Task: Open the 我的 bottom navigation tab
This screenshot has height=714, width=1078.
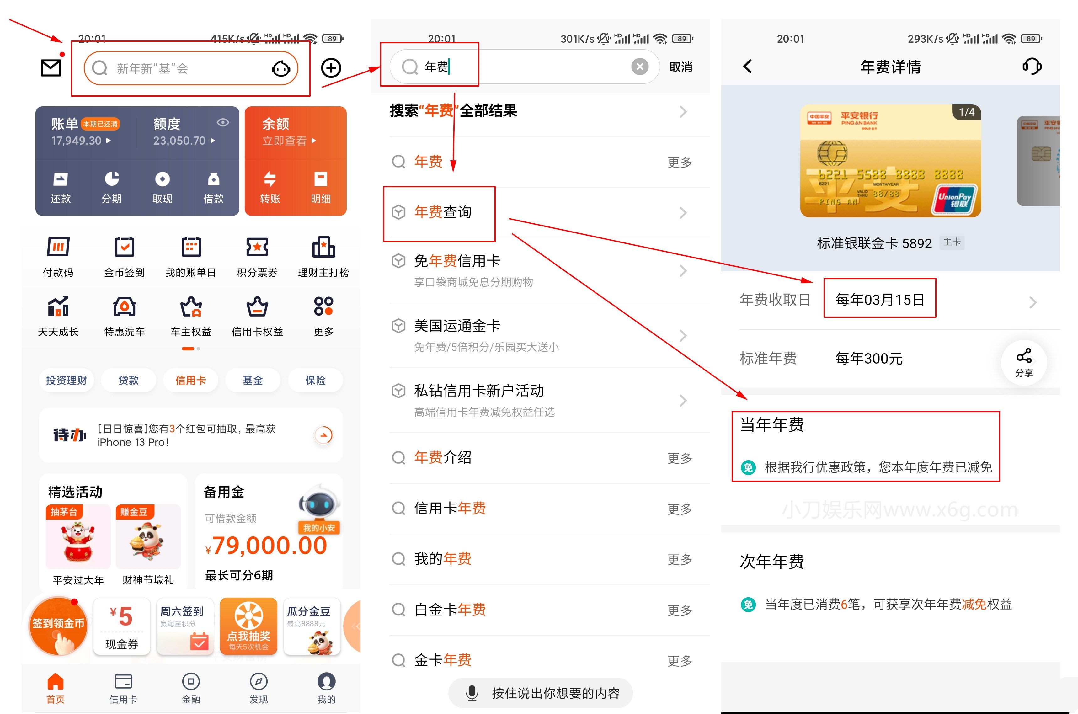Action: point(325,688)
